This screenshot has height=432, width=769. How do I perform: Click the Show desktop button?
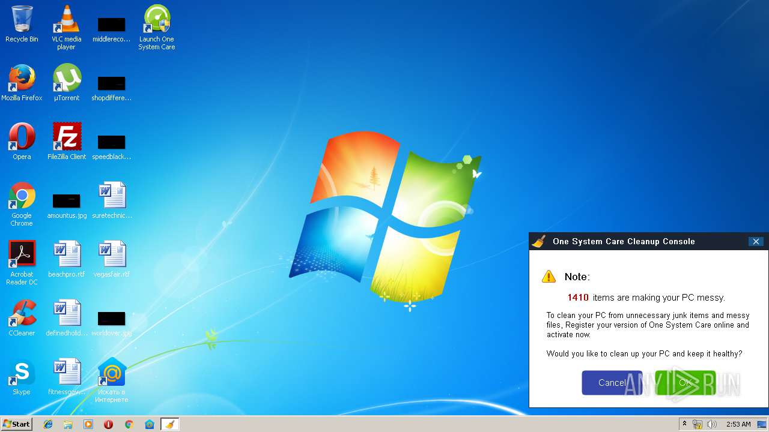click(762, 424)
